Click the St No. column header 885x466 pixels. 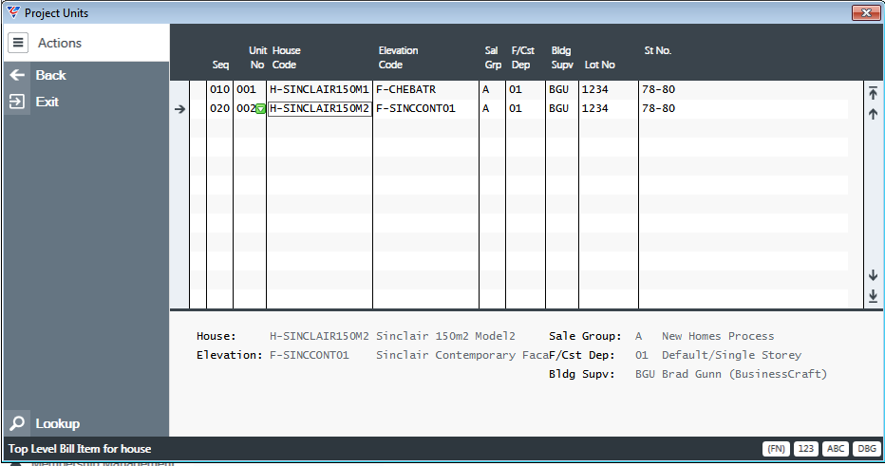tap(657, 50)
